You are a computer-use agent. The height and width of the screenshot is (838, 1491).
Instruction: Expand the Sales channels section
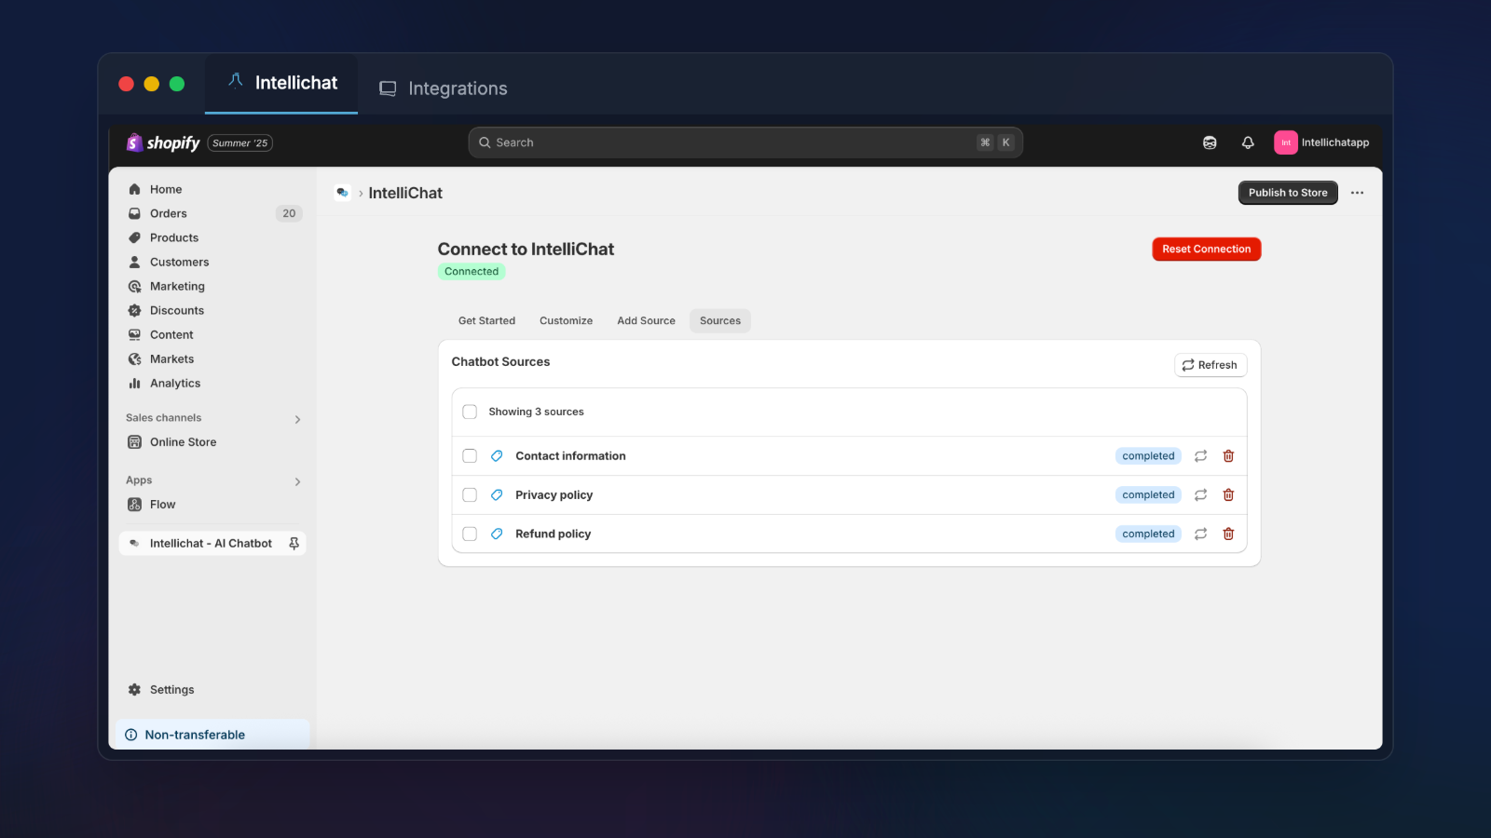pos(297,419)
